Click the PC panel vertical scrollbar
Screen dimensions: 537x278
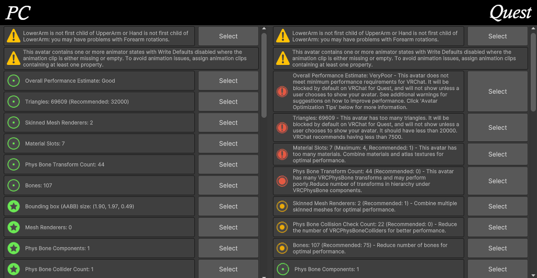click(x=264, y=73)
